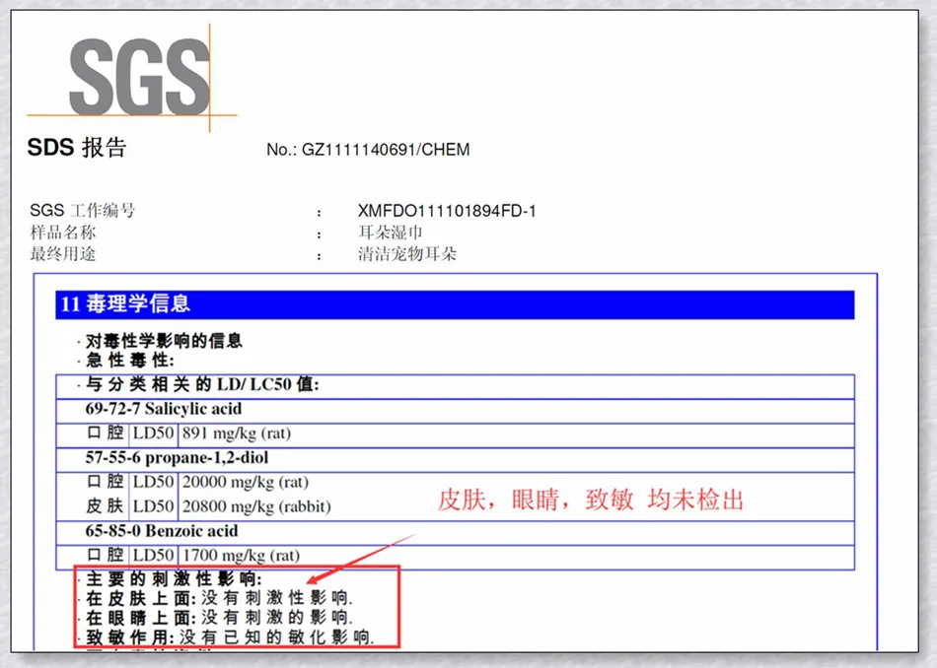Select the value '20000 mg/kg (rat)'
Viewport: 937px width, 668px height.
click(246, 483)
